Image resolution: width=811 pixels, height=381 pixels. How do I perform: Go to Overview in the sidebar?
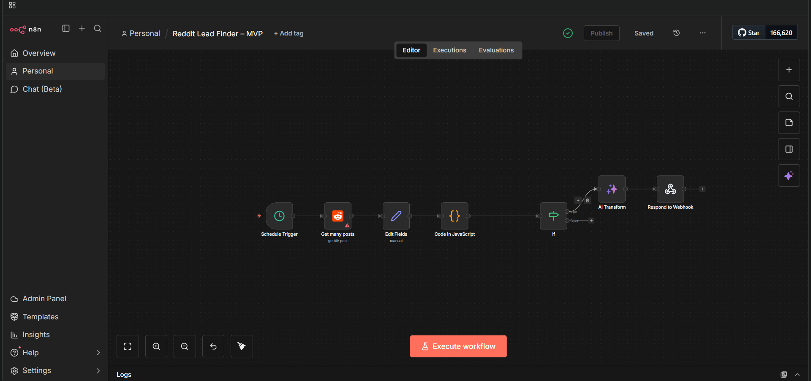coord(55,53)
